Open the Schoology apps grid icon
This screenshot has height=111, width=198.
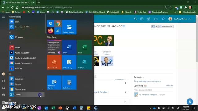[142, 19]
